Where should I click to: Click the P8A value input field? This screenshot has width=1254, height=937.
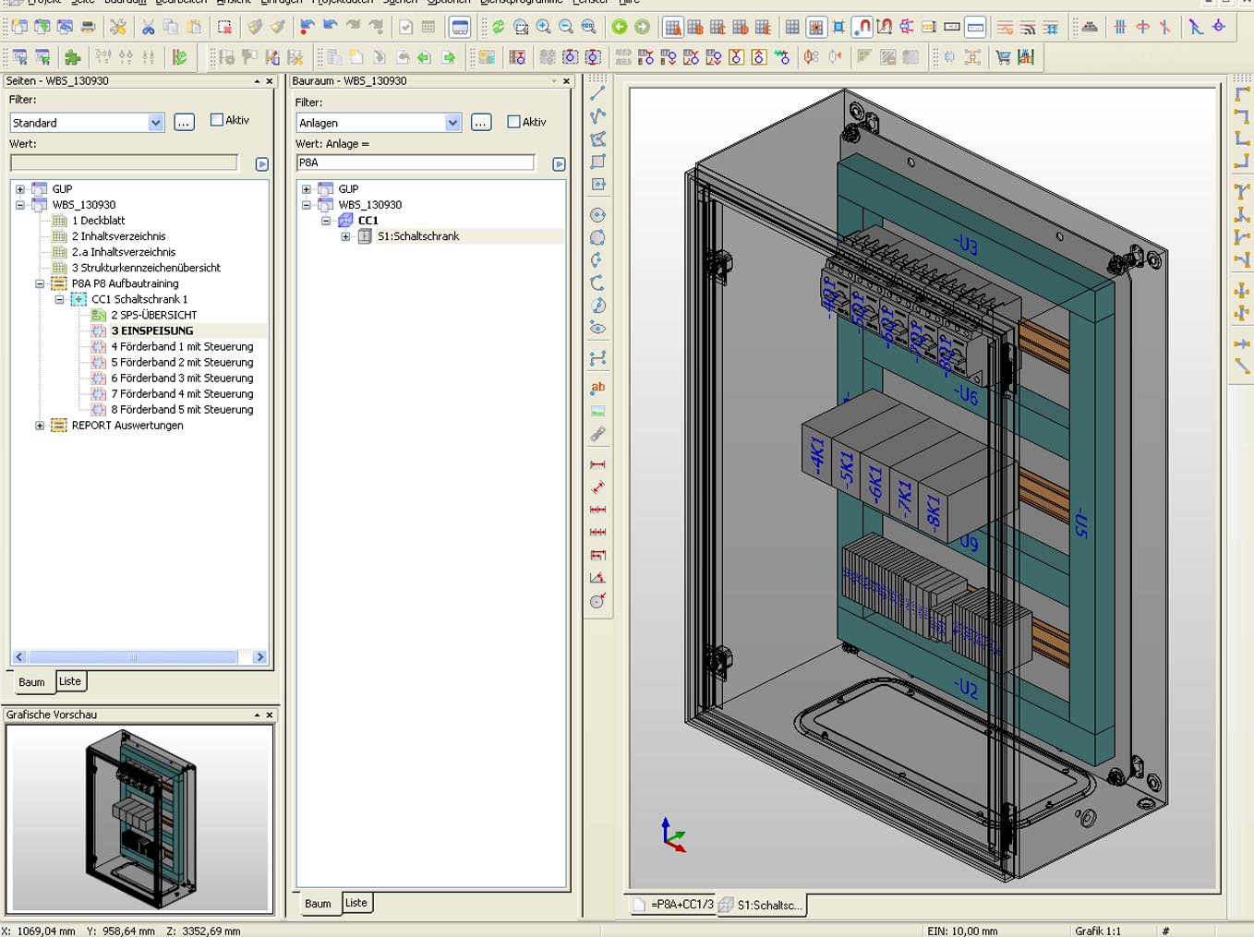416,162
